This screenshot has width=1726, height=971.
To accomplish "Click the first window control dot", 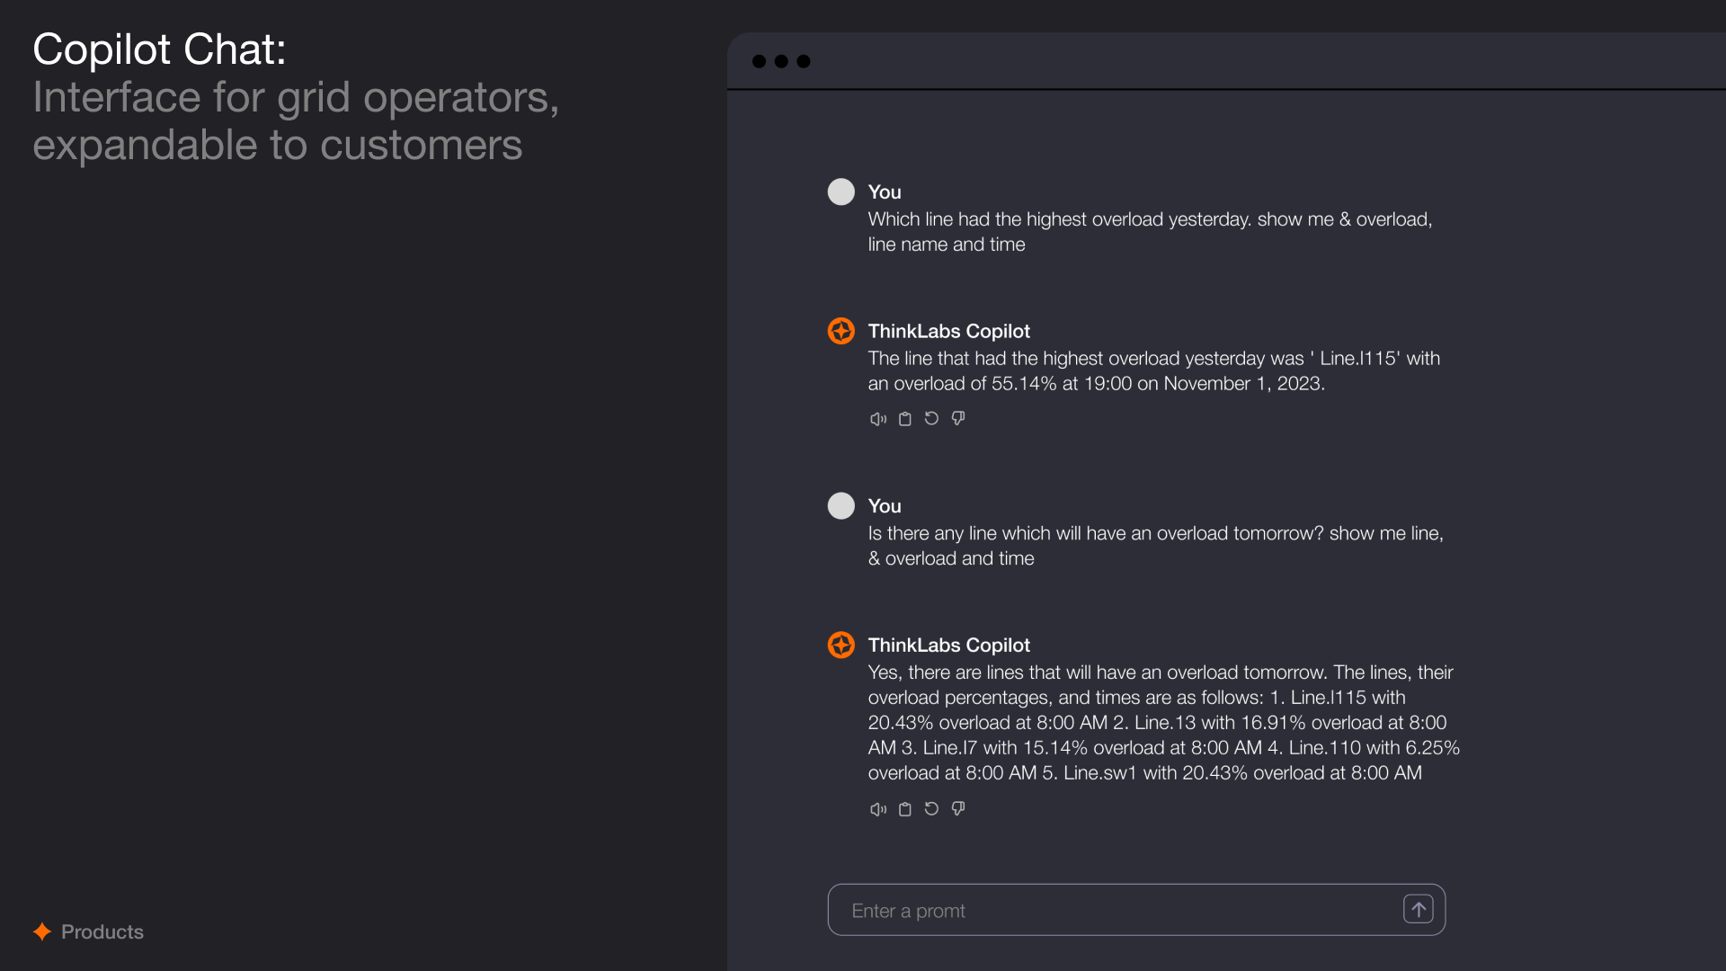I will 759,61.
